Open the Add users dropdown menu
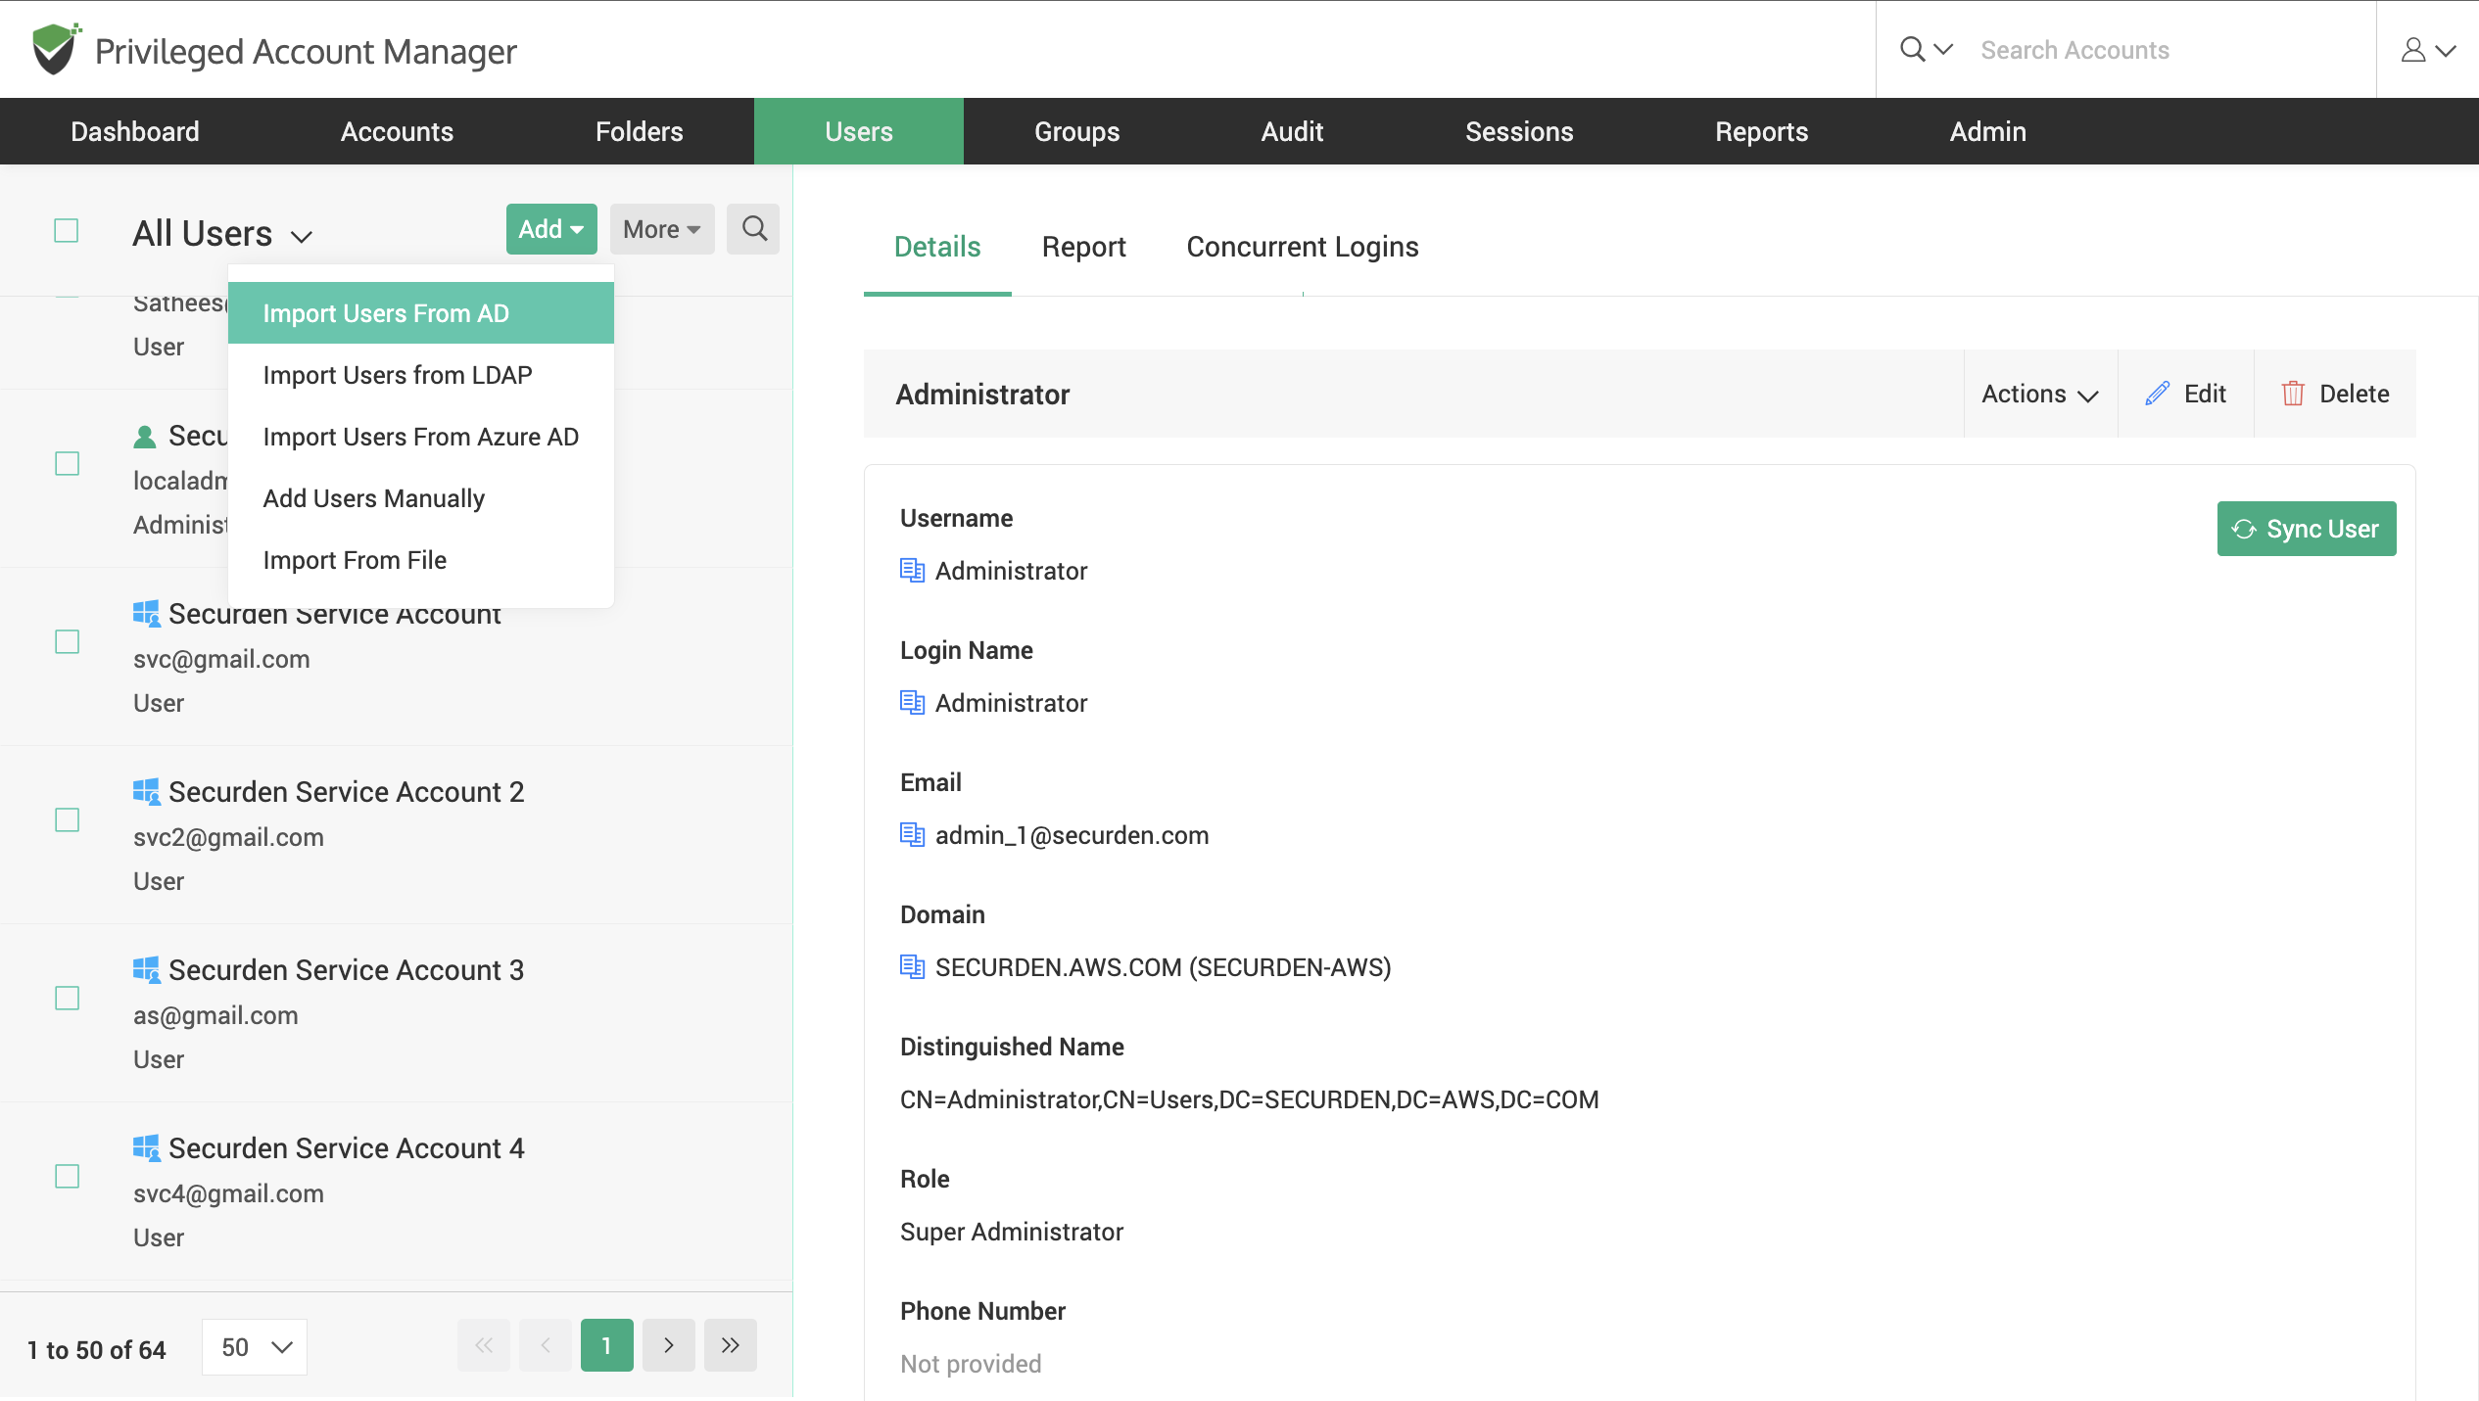The width and height of the screenshot is (2479, 1401). (549, 228)
